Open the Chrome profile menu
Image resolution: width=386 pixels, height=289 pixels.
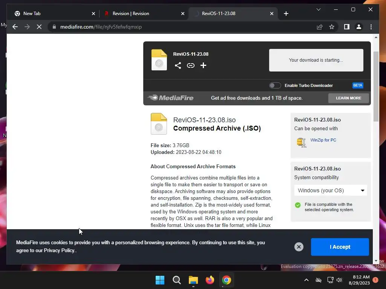pos(359,27)
